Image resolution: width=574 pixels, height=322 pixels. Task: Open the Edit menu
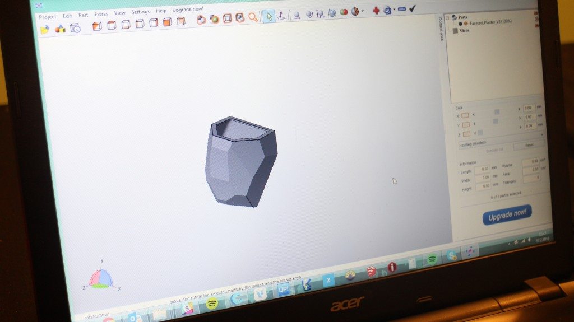point(67,16)
